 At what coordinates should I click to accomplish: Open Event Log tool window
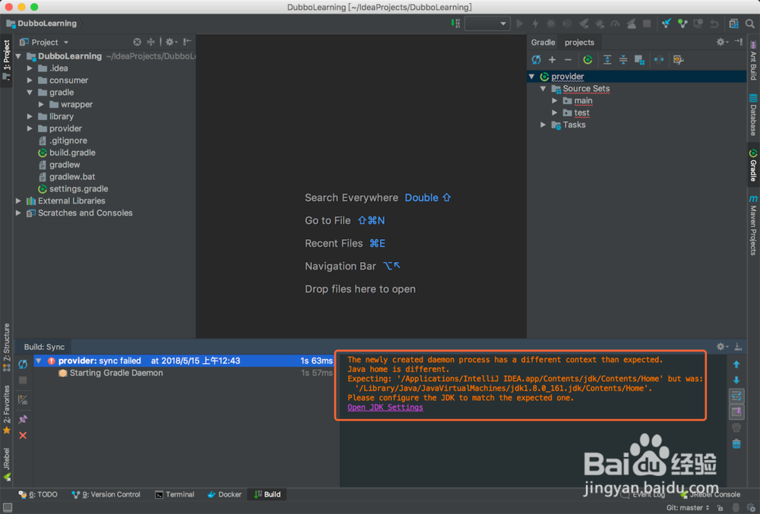pyautogui.click(x=643, y=495)
